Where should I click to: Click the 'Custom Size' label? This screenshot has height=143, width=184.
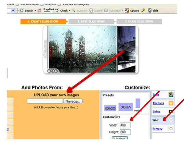(111, 117)
